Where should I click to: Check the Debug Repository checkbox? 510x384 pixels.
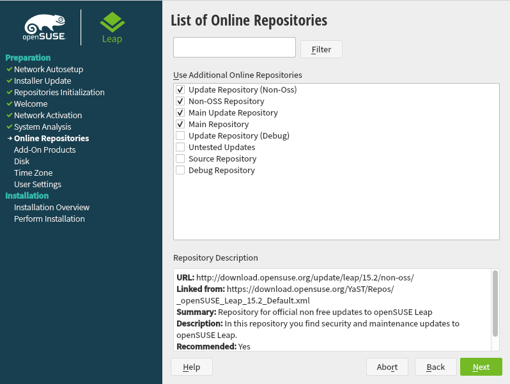[180, 171]
